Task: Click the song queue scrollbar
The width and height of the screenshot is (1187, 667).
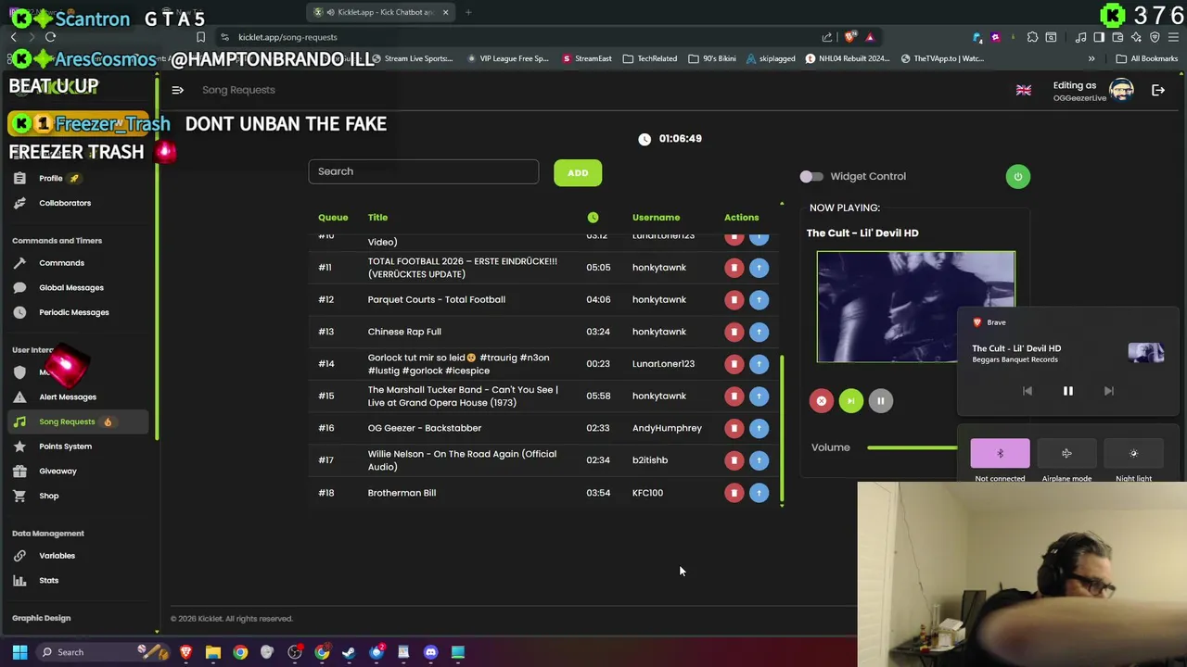Action: pyautogui.click(x=782, y=430)
